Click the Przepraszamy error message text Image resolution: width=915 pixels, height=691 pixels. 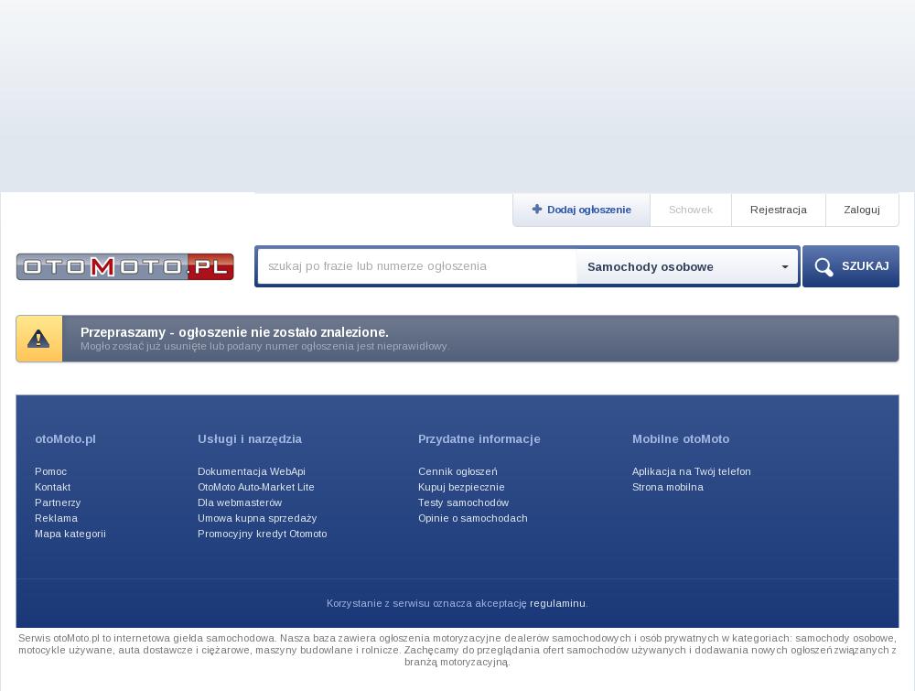[x=234, y=332]
